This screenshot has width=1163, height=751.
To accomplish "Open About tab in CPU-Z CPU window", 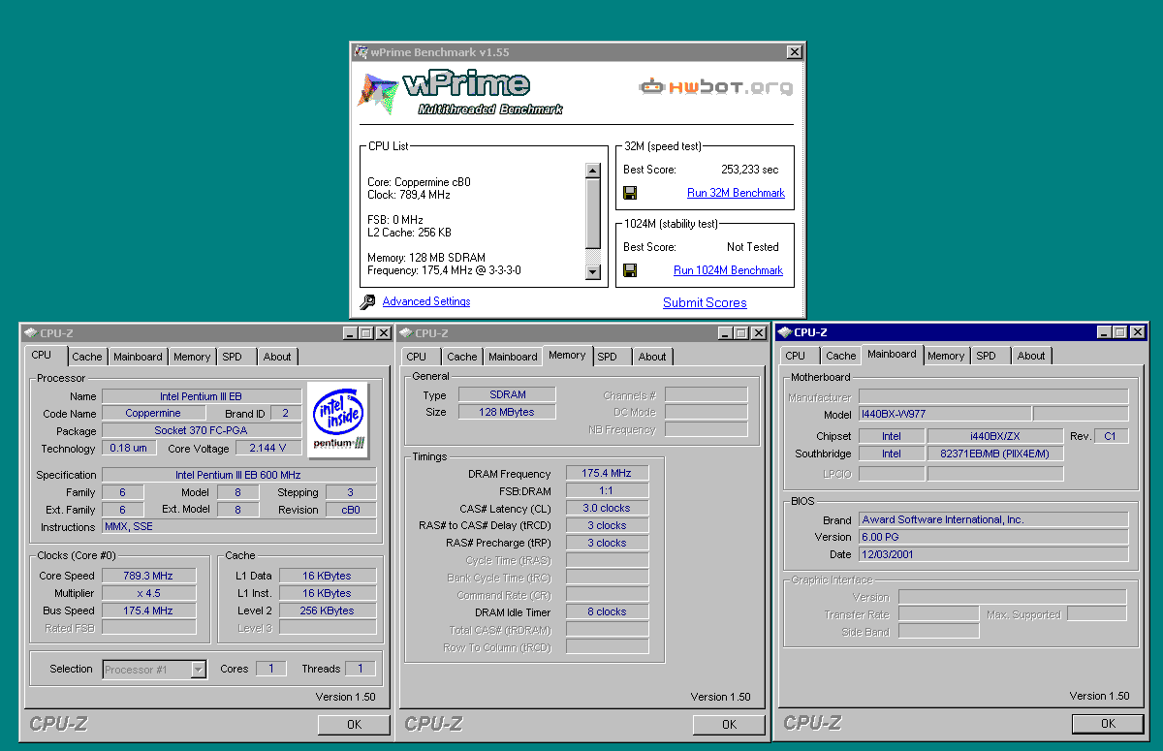I will 277,357.
